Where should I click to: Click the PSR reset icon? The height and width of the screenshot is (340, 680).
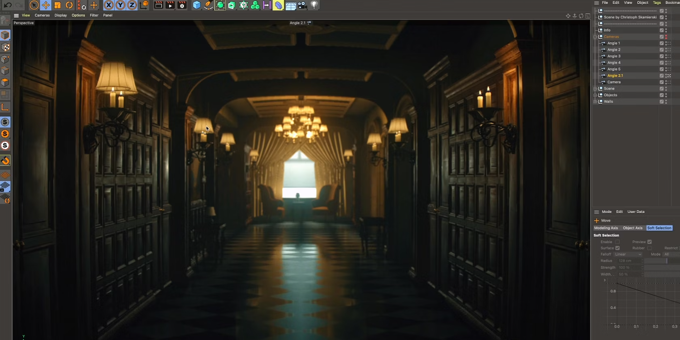[82, 5]
